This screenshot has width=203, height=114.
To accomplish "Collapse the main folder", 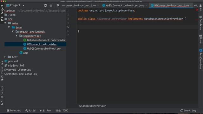I will (x=5, y=23).
